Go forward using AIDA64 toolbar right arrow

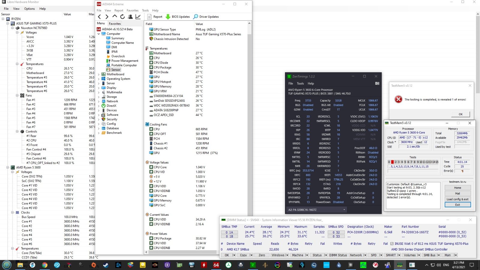pos(107,17)
